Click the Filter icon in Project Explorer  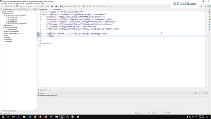[24, 9]
